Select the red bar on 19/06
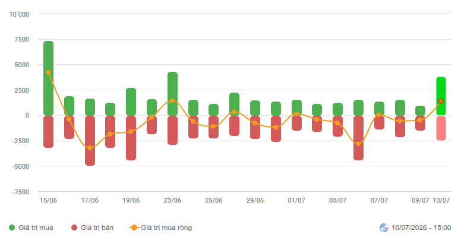 pyautogui.click(x=131, y=138)
